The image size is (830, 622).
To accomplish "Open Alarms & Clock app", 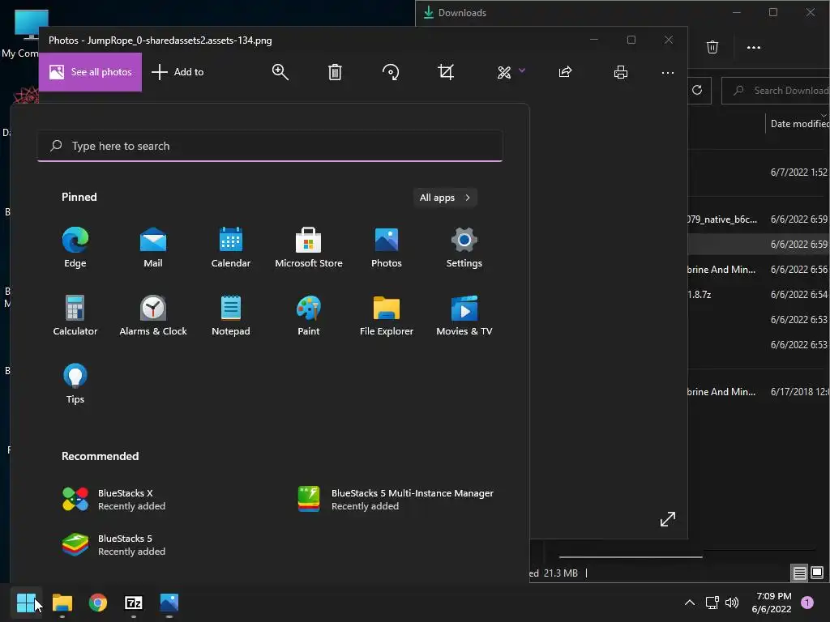I will pos(153,316).
